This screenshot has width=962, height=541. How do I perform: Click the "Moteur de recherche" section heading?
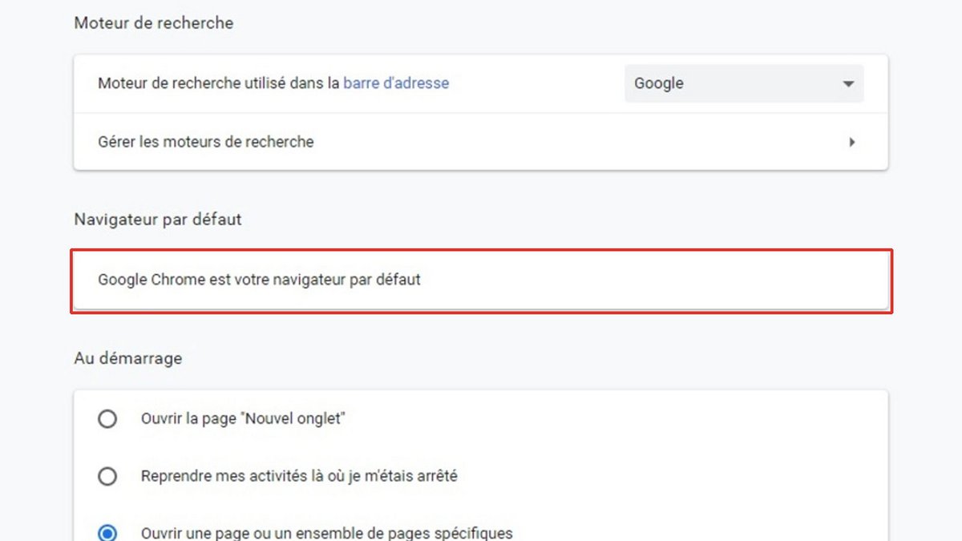tap(154, 23)
